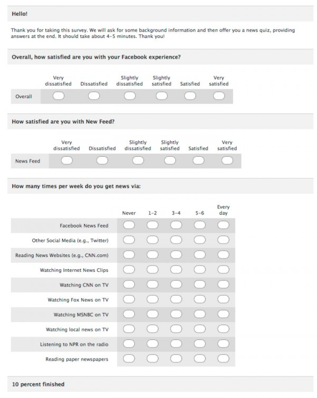
Task: Pick '5-6' for Watching CNN on TV
Action: point(200,285)
